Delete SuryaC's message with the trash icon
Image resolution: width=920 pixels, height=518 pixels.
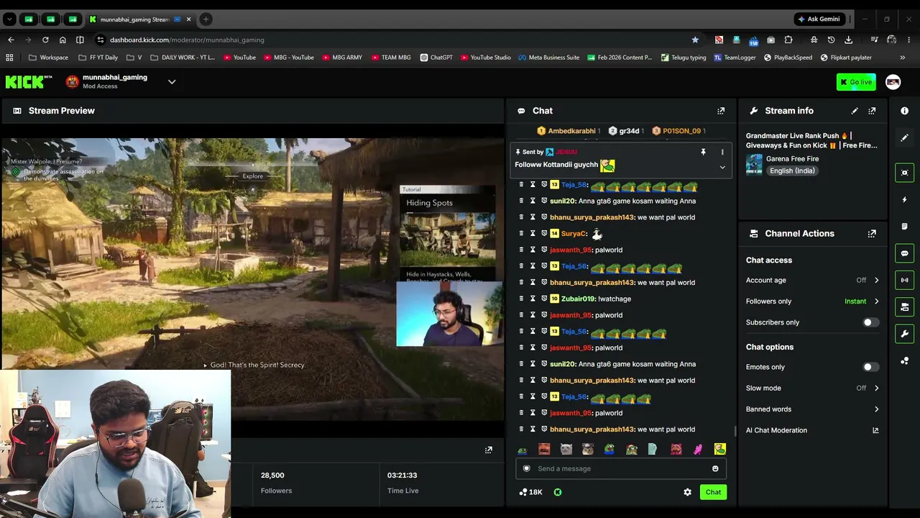522,234
